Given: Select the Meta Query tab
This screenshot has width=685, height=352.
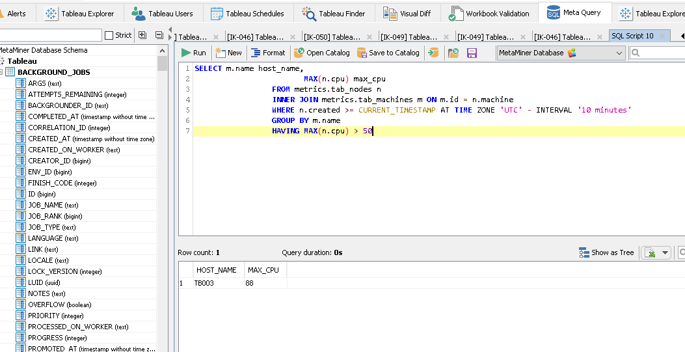Looking at the screenshot, I should coord(574,13).
